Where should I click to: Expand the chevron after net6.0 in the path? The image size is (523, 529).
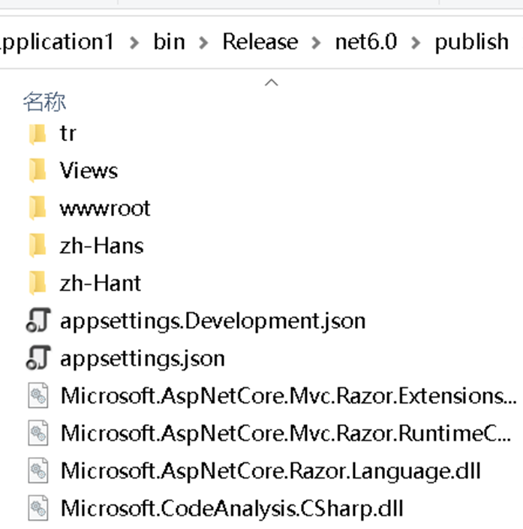pos(416,43)
